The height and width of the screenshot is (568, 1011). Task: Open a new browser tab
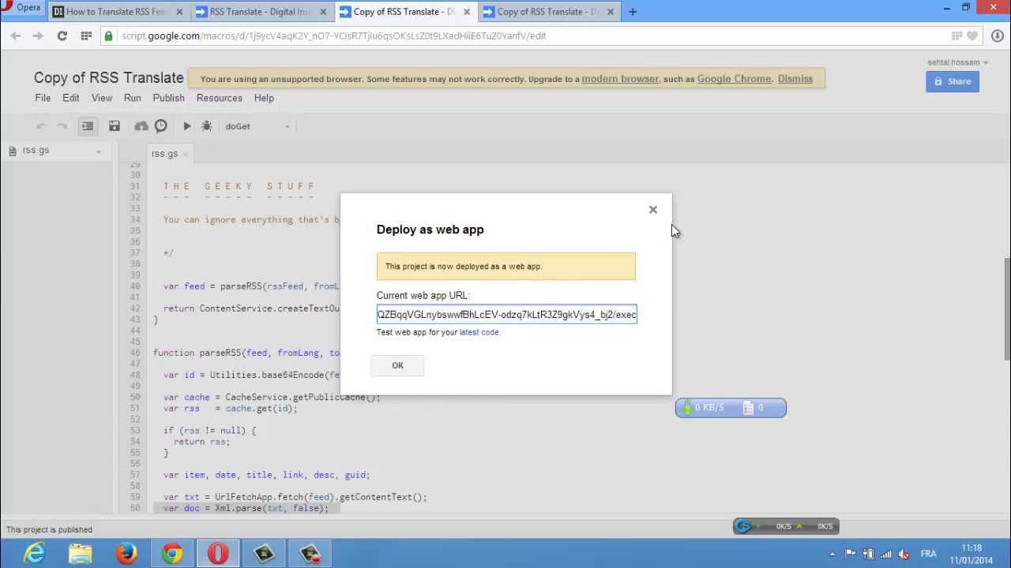point(633,12)
